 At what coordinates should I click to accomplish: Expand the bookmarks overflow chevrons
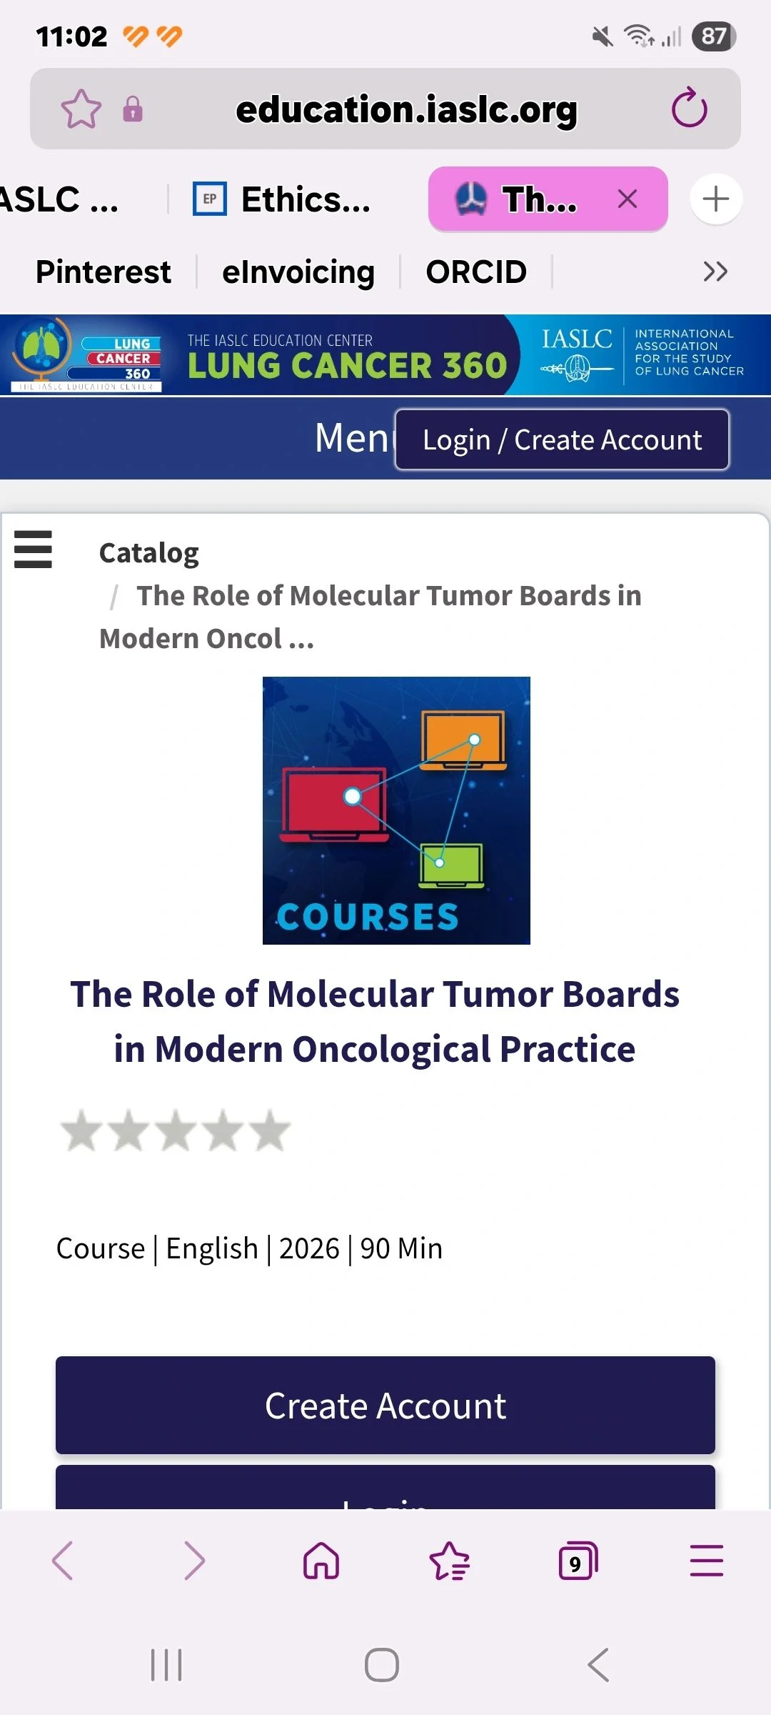click(715, 272)
